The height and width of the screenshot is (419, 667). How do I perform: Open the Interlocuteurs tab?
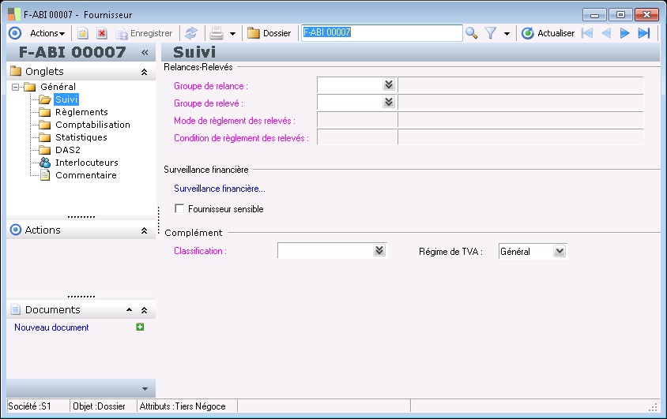point(86,163)
